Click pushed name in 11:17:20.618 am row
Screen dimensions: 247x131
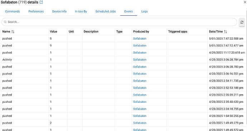(7, 52)
